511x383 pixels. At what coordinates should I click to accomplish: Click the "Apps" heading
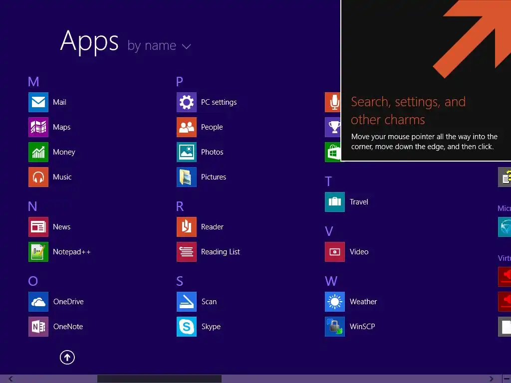tap(89, 41)
